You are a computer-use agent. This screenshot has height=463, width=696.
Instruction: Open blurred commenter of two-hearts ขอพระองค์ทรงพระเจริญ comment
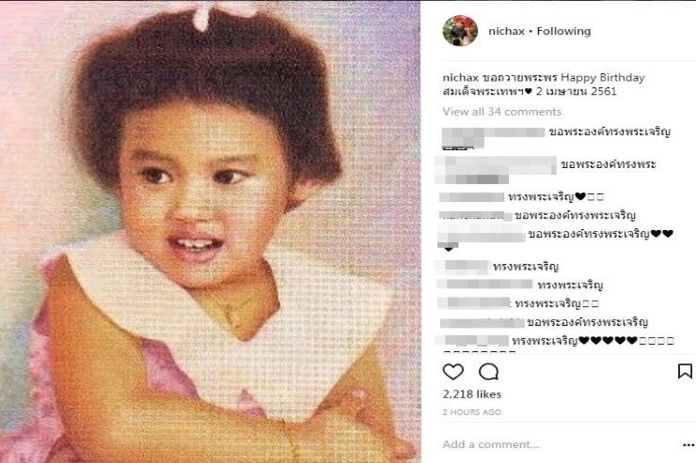pos(482,234)
